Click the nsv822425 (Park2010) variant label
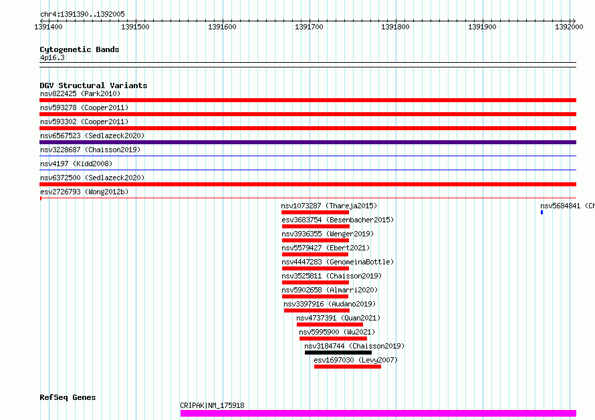595x420 pixels. (80, 93)
